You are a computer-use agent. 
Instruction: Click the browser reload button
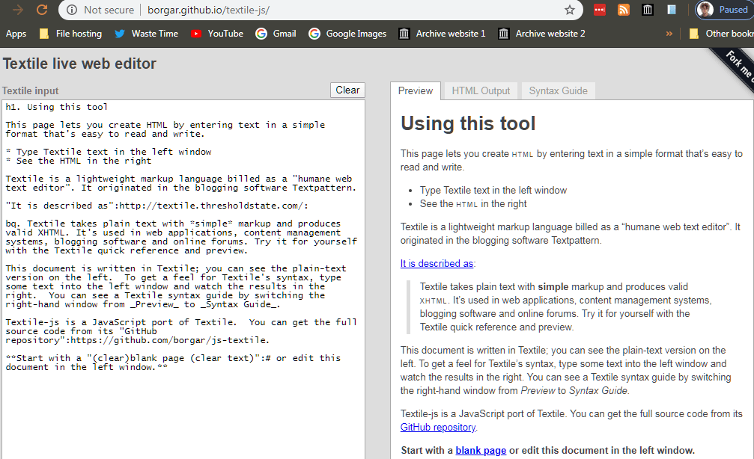(43, 10)
